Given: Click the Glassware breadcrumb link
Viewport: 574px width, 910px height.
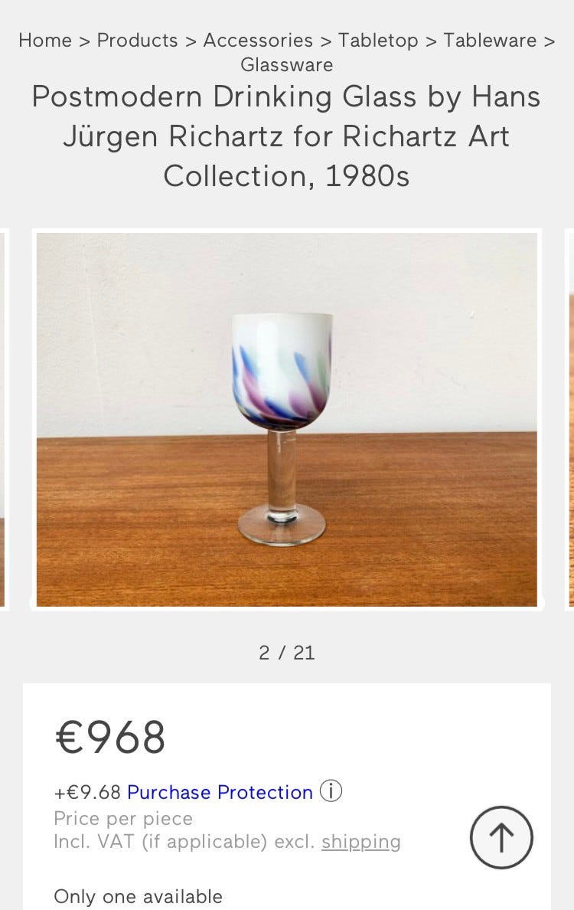Looking at the screenshot, I should 287,65.
